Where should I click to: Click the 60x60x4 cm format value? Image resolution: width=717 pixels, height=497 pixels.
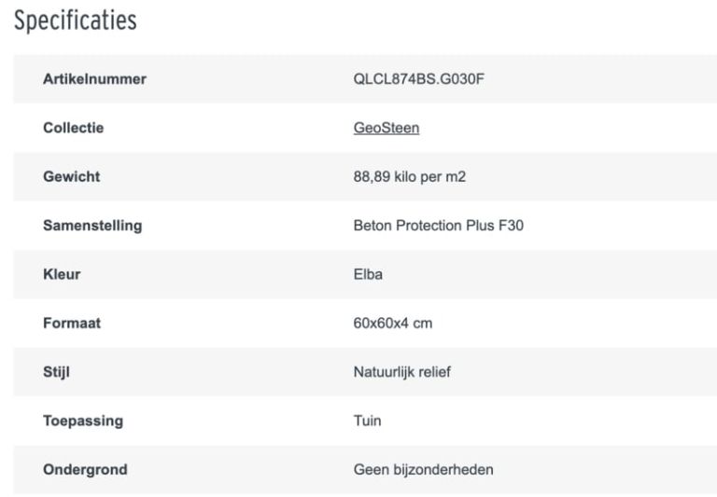(x=392, y=324)
